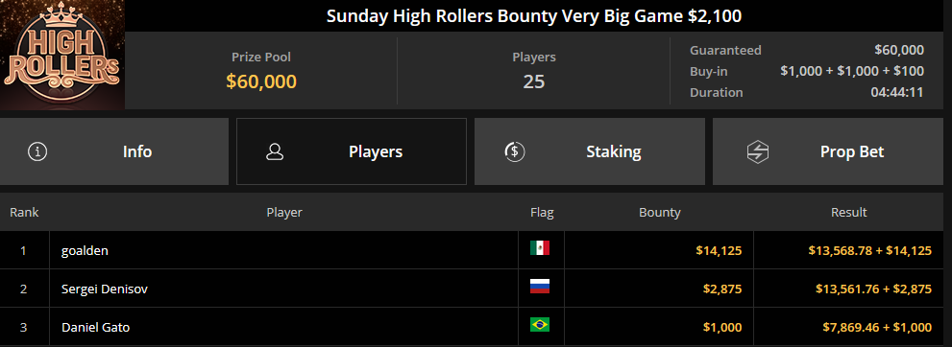Click the info circle icon
Screen dimensions: 952x347
(x=37, y=151)
